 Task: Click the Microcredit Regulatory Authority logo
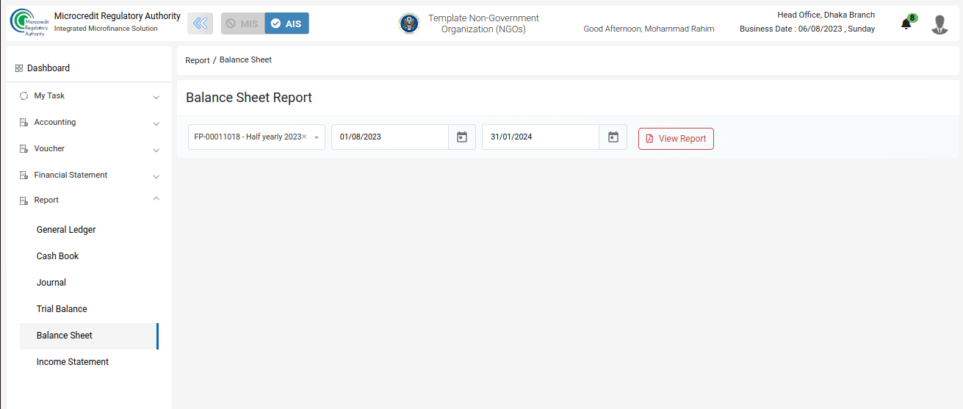click(x=27, y=23)
